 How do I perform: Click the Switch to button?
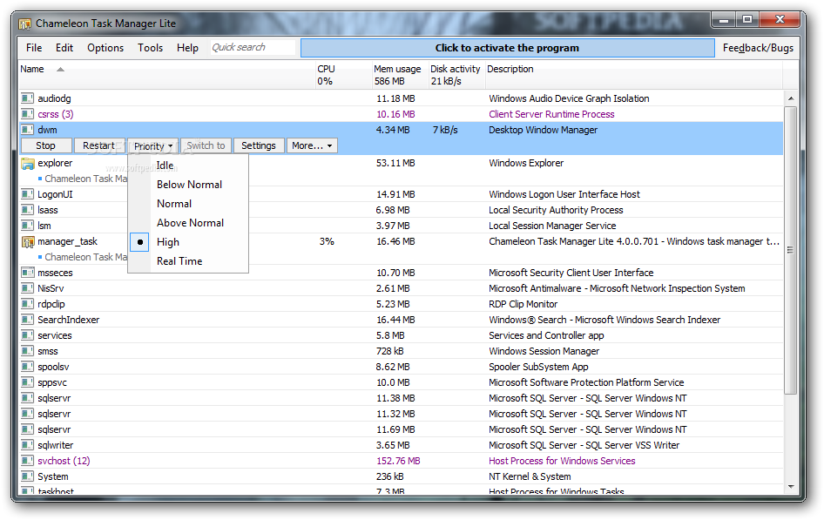click(206, 146)
